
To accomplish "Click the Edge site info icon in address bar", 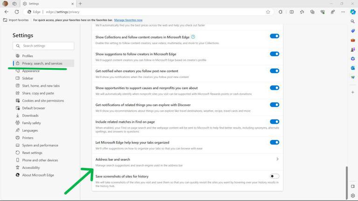I will [x=29, y=12].
